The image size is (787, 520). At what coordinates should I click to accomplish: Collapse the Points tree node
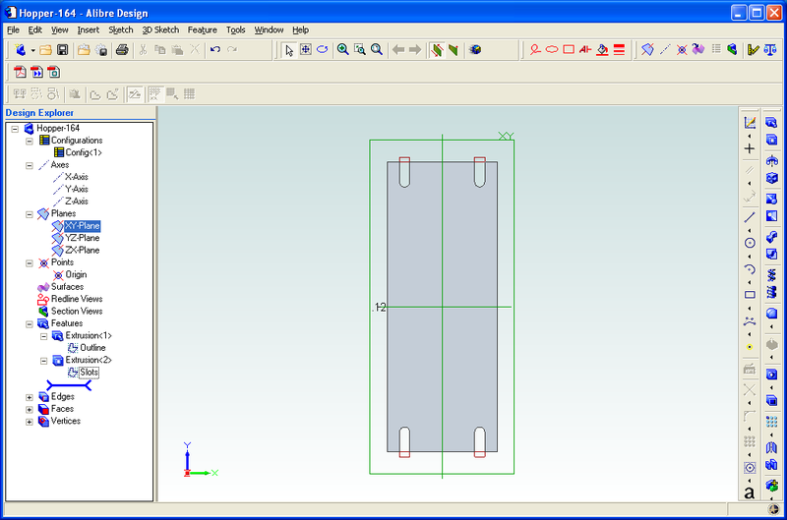30,262
